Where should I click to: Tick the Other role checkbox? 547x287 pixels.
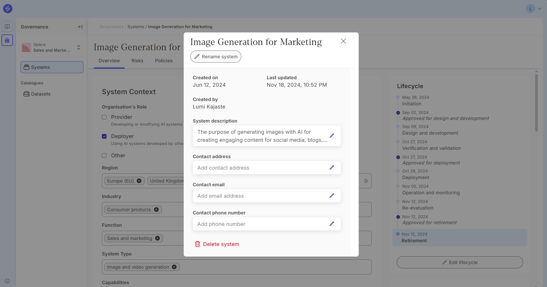pos(104,156)
